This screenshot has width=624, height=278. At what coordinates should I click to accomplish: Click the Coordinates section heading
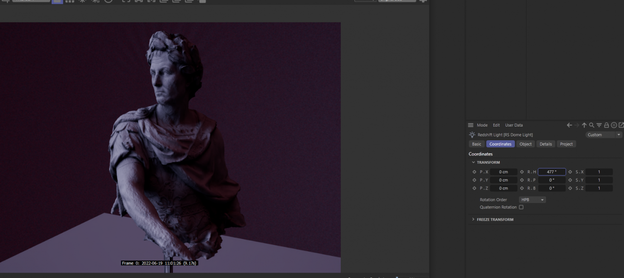click(481, 154)
